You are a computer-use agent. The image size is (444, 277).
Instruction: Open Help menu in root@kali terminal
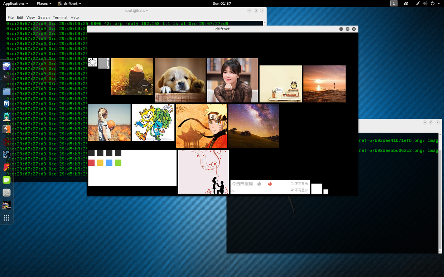pyautogui.click(x=74, y=17)
